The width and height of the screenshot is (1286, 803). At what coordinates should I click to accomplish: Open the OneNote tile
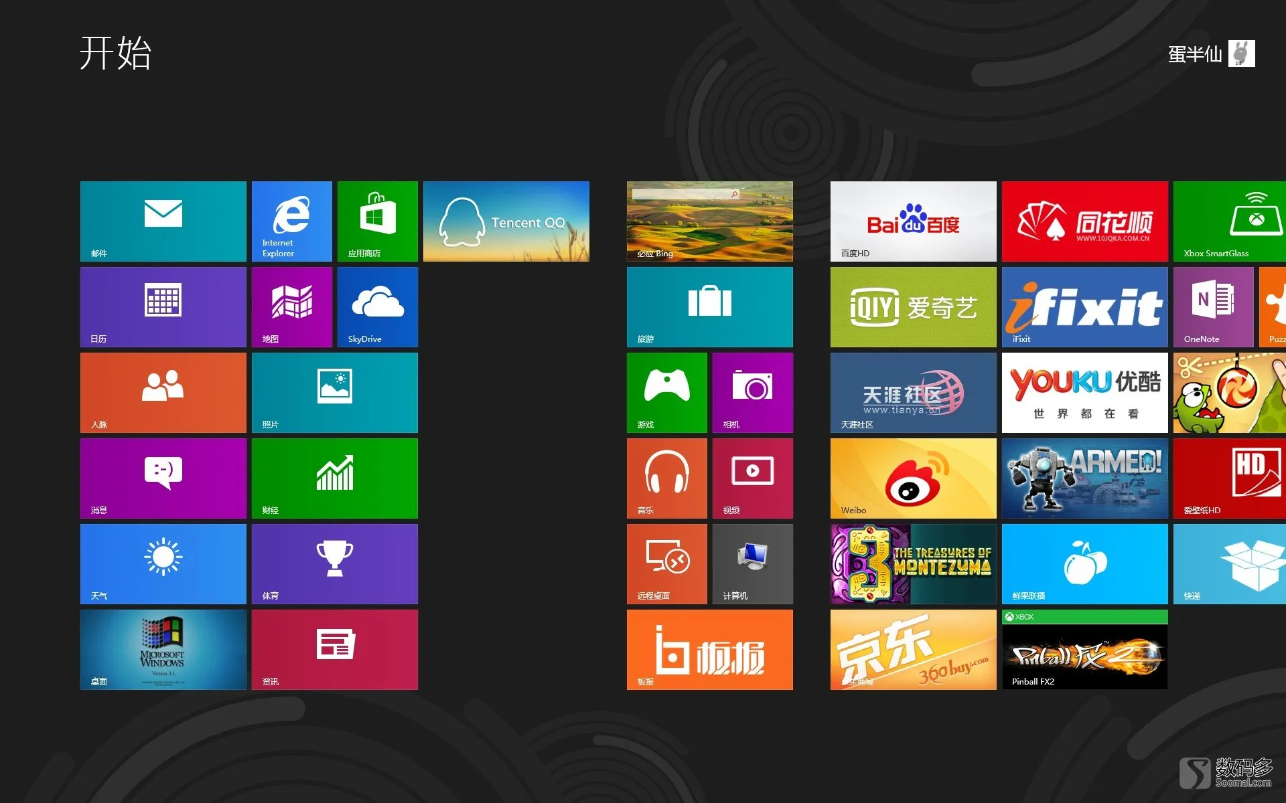[1214, 307]
